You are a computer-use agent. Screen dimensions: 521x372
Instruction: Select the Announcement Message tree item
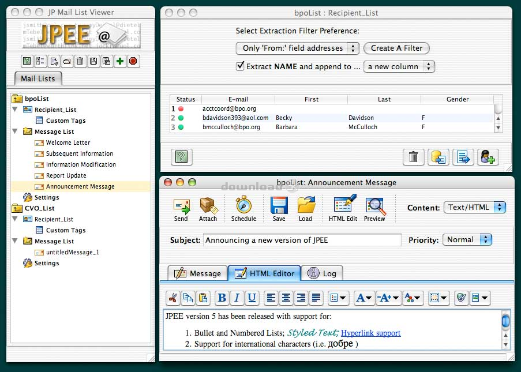point(81,186)
